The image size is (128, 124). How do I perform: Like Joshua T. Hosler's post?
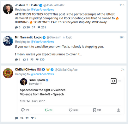click(39, 27)
